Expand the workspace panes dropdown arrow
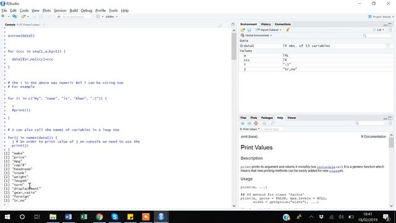 coord(103,17)
